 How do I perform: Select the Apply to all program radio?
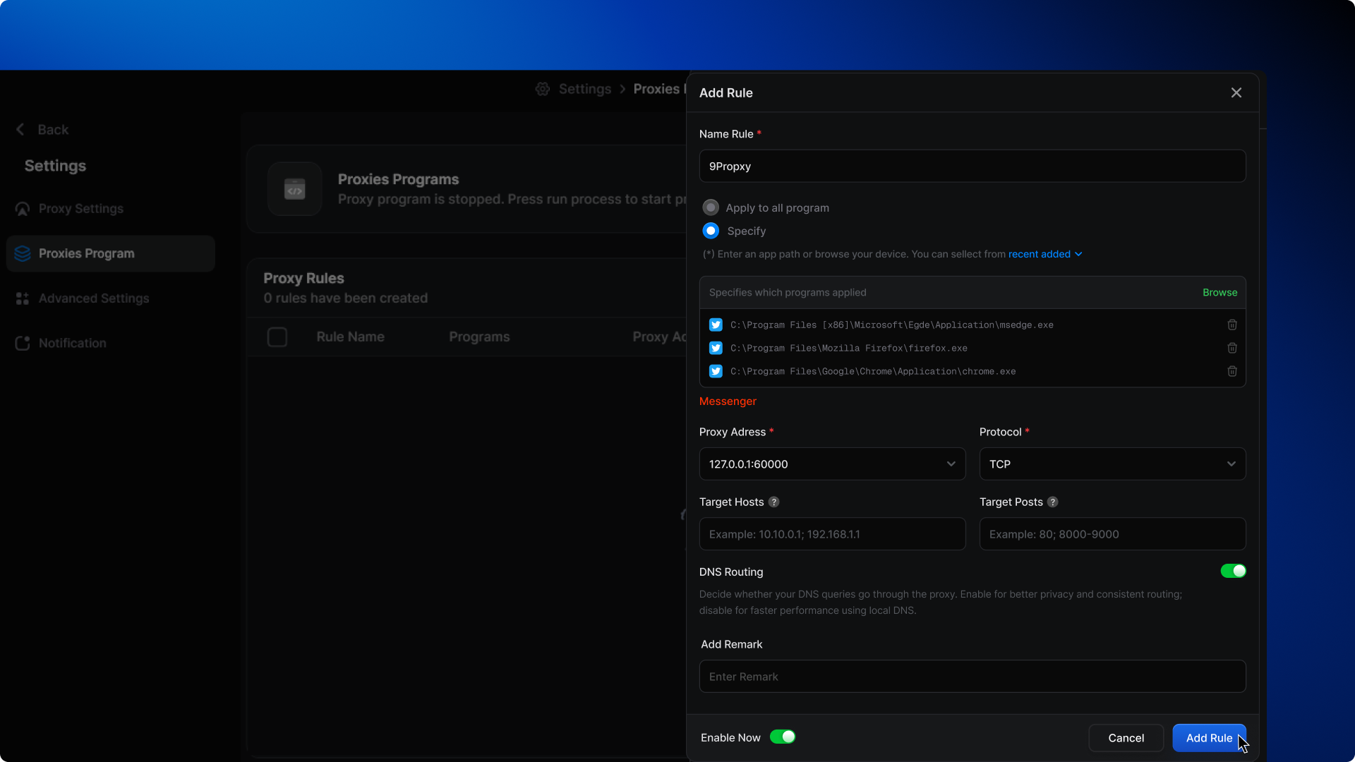[x=711, y=207]
